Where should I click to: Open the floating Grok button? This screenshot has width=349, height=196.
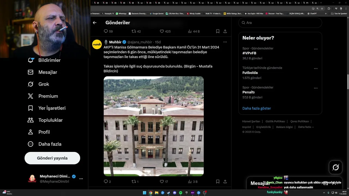pyautogui.click(x=336, y=167)
